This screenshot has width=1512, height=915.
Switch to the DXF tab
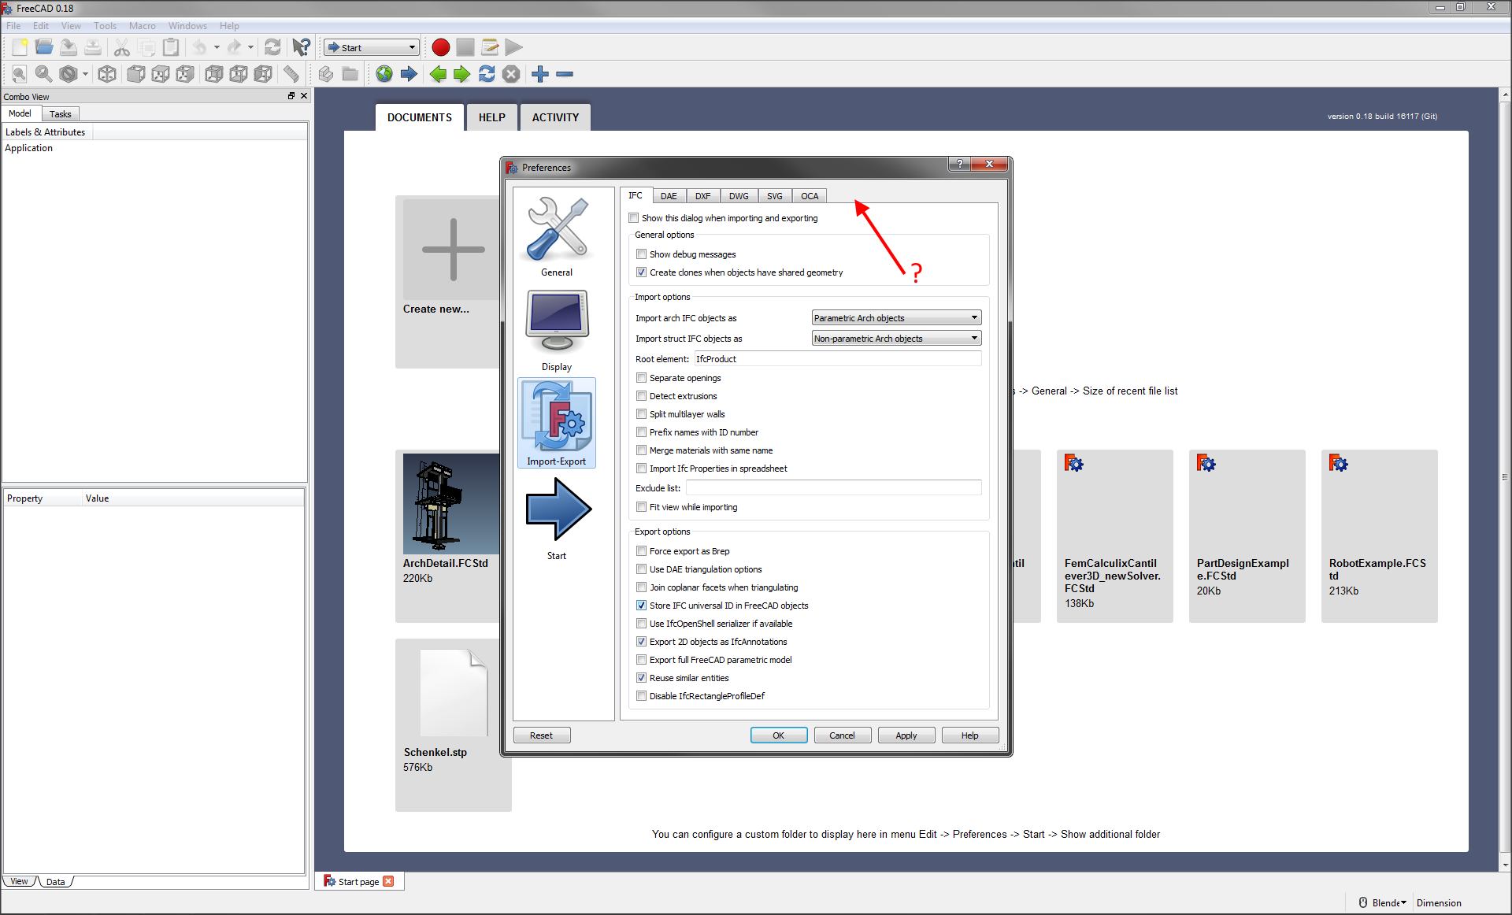tap(702, 196)
